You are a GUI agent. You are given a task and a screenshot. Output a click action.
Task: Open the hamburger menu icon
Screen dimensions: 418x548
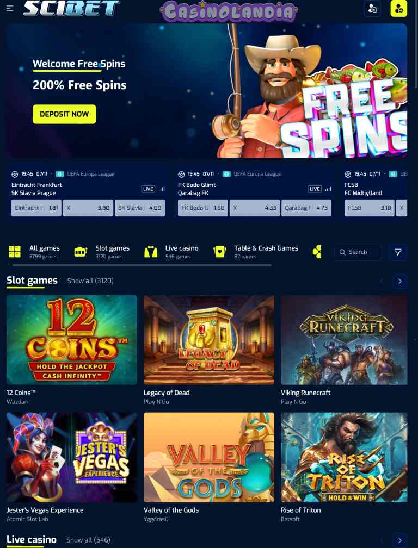pos(10,8)
